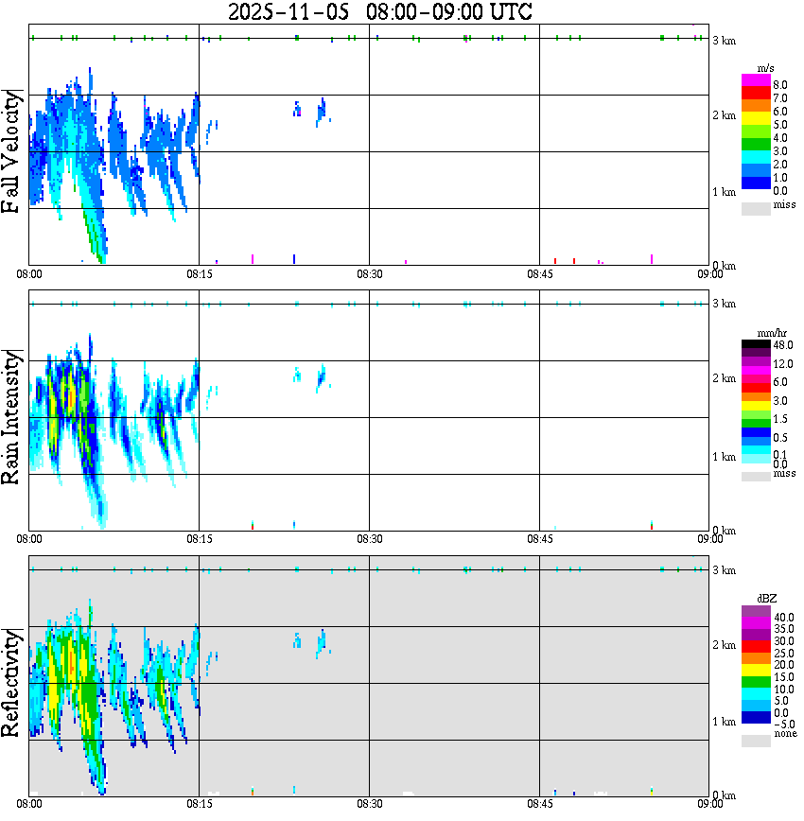Click the gray 'none' swatch in dBZ legend
Screen dimensions: 804x821
[756, 742]
